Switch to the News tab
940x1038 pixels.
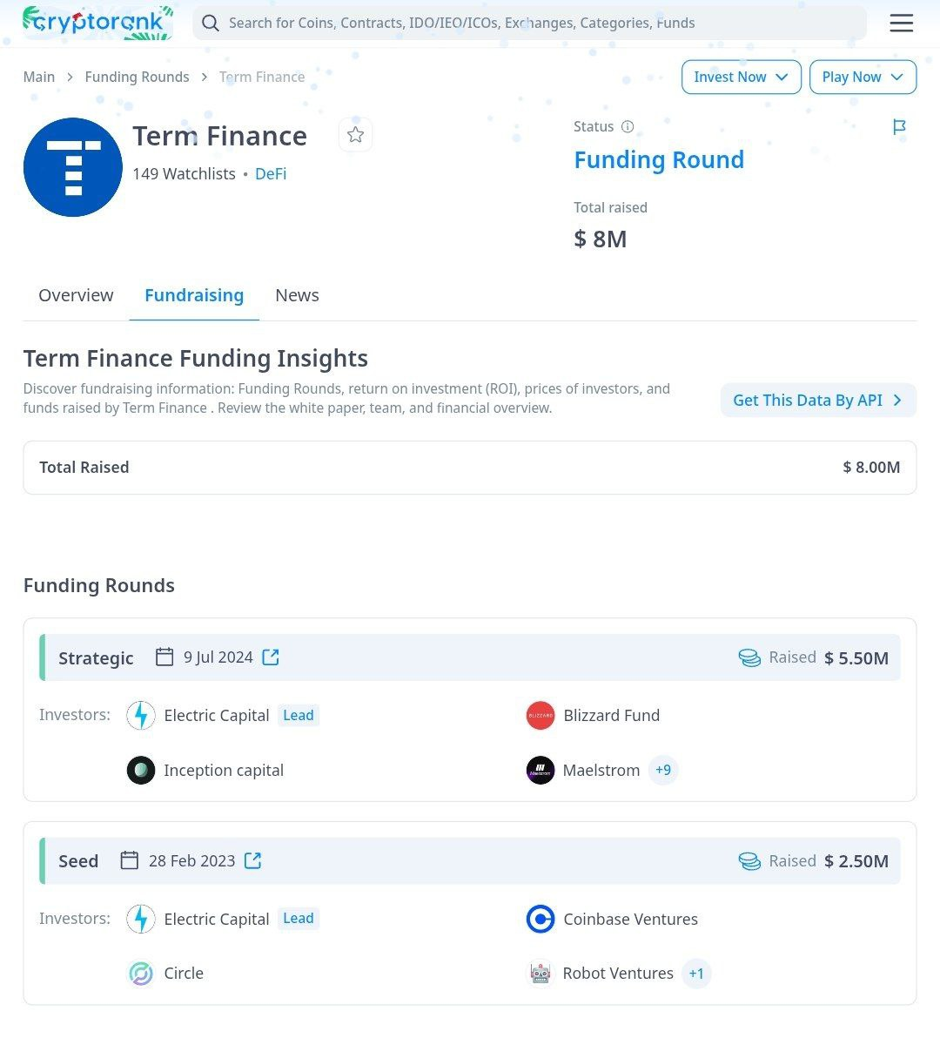(x=297, y=295)
